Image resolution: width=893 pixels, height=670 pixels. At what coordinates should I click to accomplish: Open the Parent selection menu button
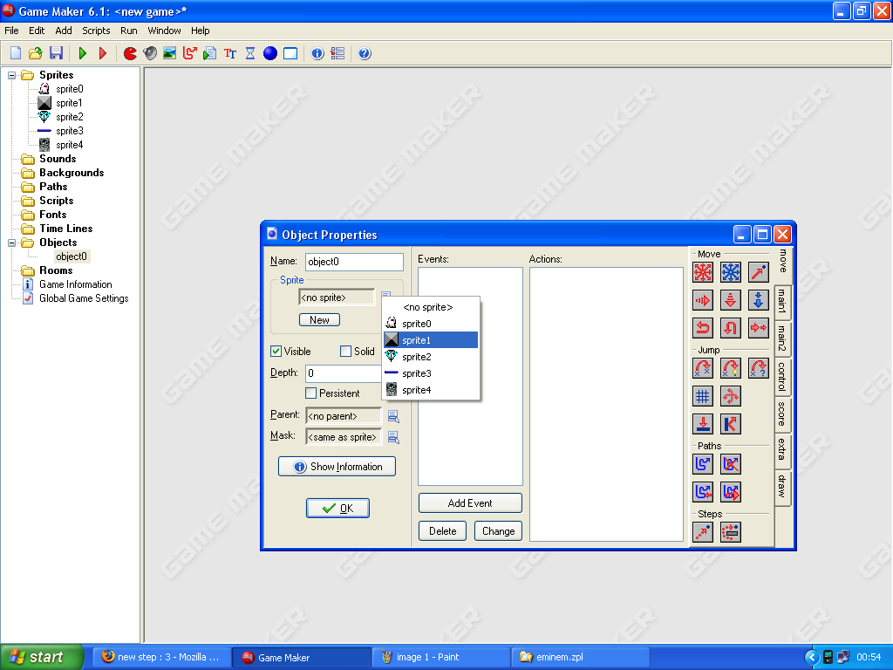coord(393,416)
